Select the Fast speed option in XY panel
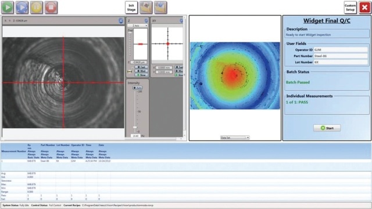 pos(179,67)
